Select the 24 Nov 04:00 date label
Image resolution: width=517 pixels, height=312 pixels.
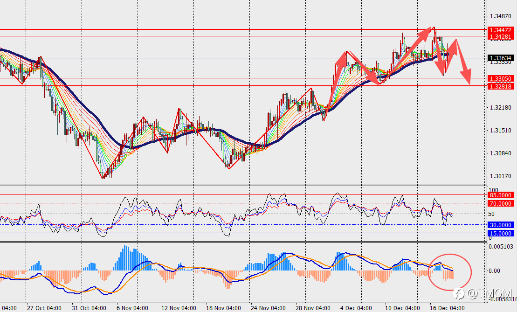tap(268, 308)
